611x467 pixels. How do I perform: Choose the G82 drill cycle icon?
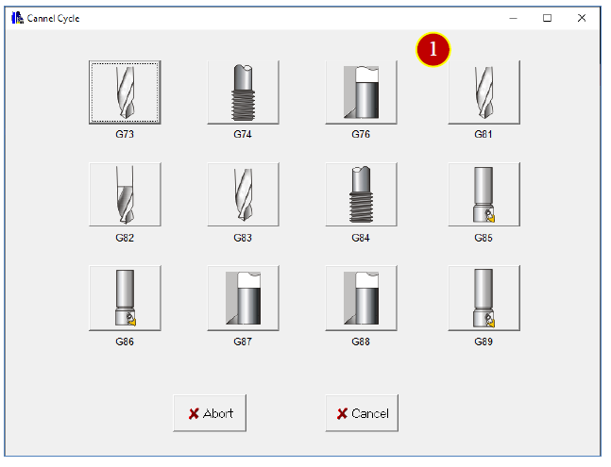pyautogui.click(x=125, y=194)
